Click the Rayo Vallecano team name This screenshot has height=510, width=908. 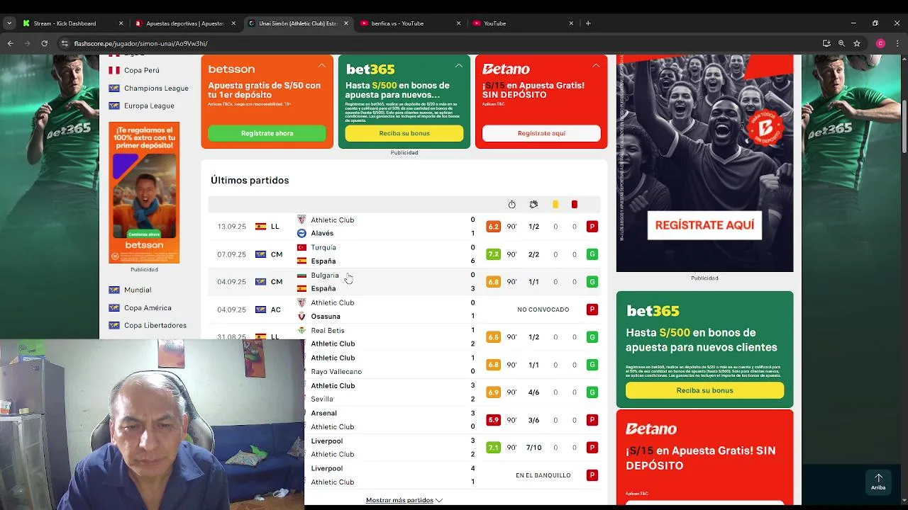coord(336,371)
